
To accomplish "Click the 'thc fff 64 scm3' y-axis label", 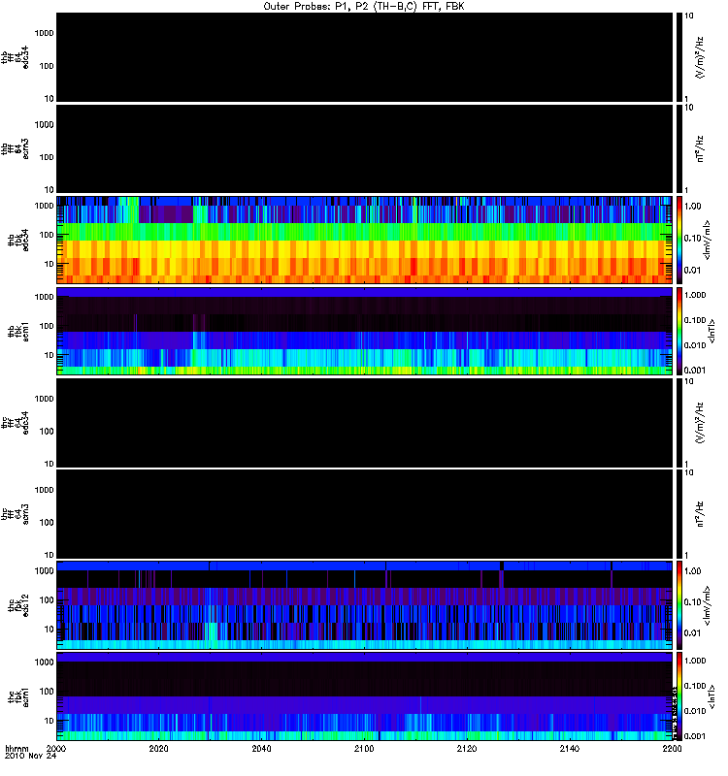I will [15, 514].
